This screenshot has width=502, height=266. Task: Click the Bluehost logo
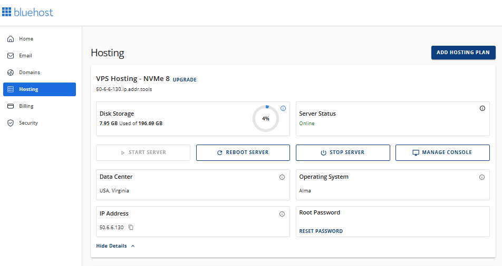27,12
